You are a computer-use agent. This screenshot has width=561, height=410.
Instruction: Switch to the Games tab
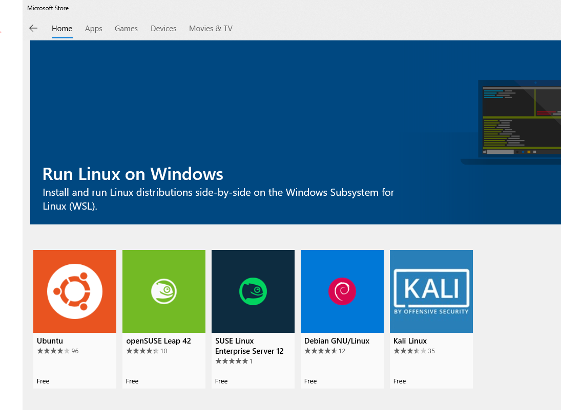pos(126,29)
